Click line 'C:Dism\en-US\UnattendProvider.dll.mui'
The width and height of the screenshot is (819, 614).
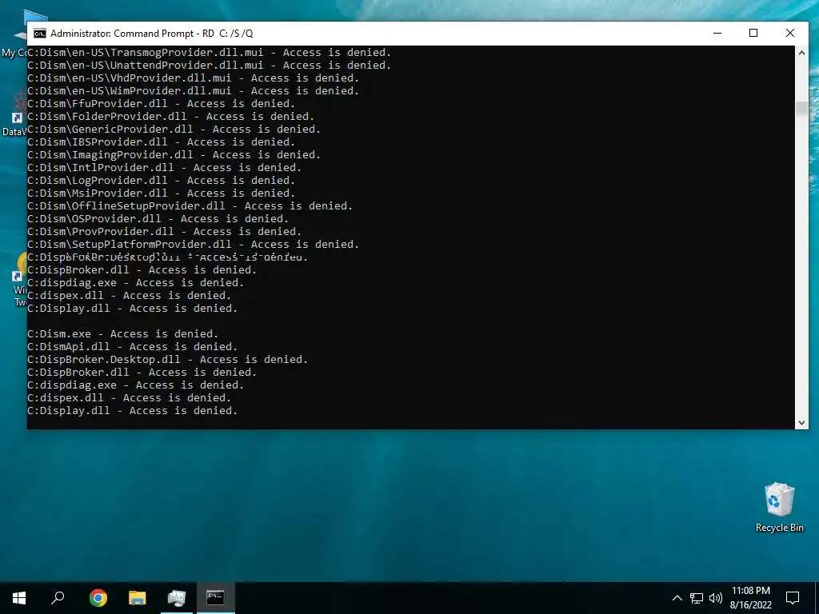(x=209, y=66)
